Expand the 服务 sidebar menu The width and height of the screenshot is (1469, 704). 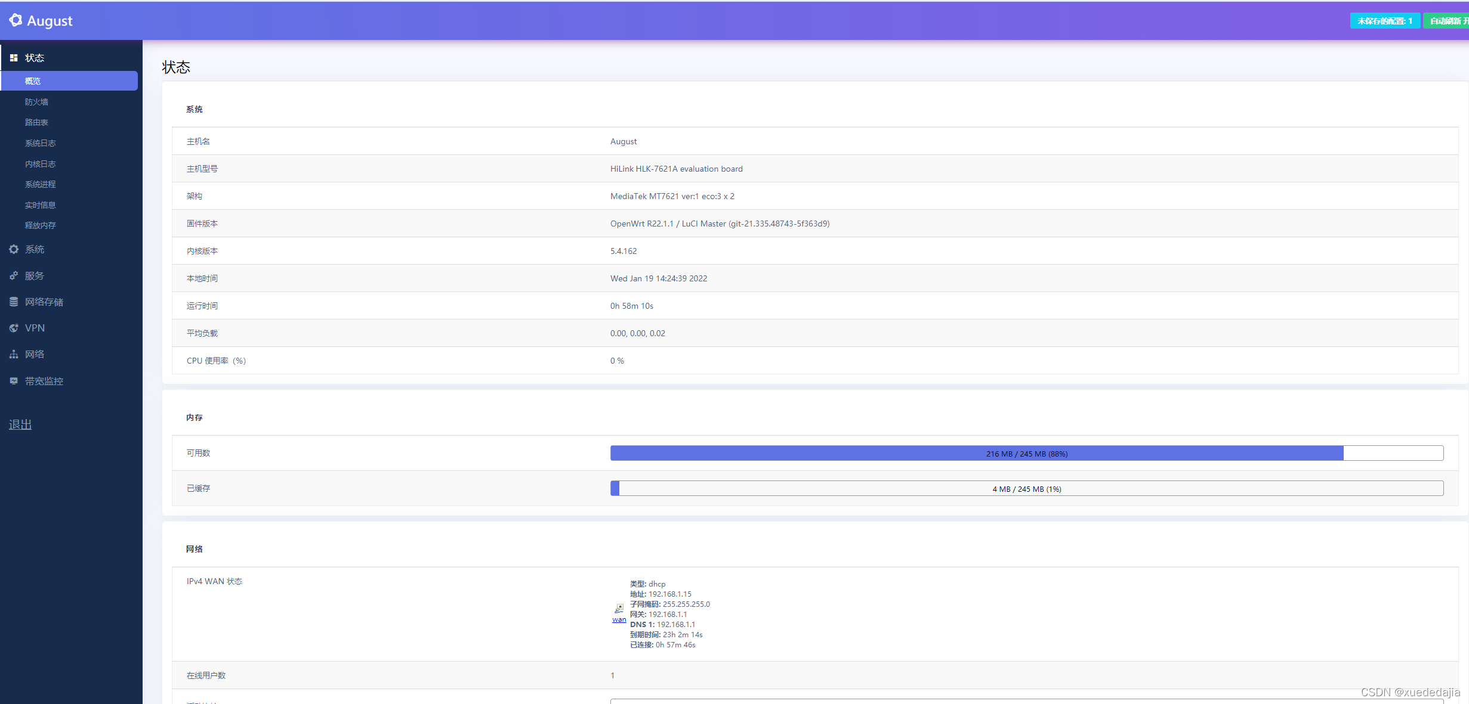point(35,275)
